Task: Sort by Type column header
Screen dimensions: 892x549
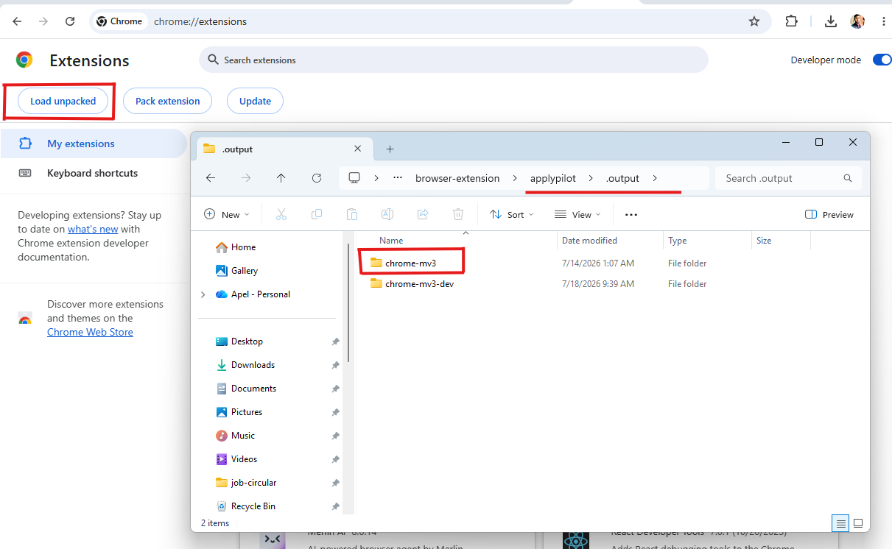Action: [677, 241]
